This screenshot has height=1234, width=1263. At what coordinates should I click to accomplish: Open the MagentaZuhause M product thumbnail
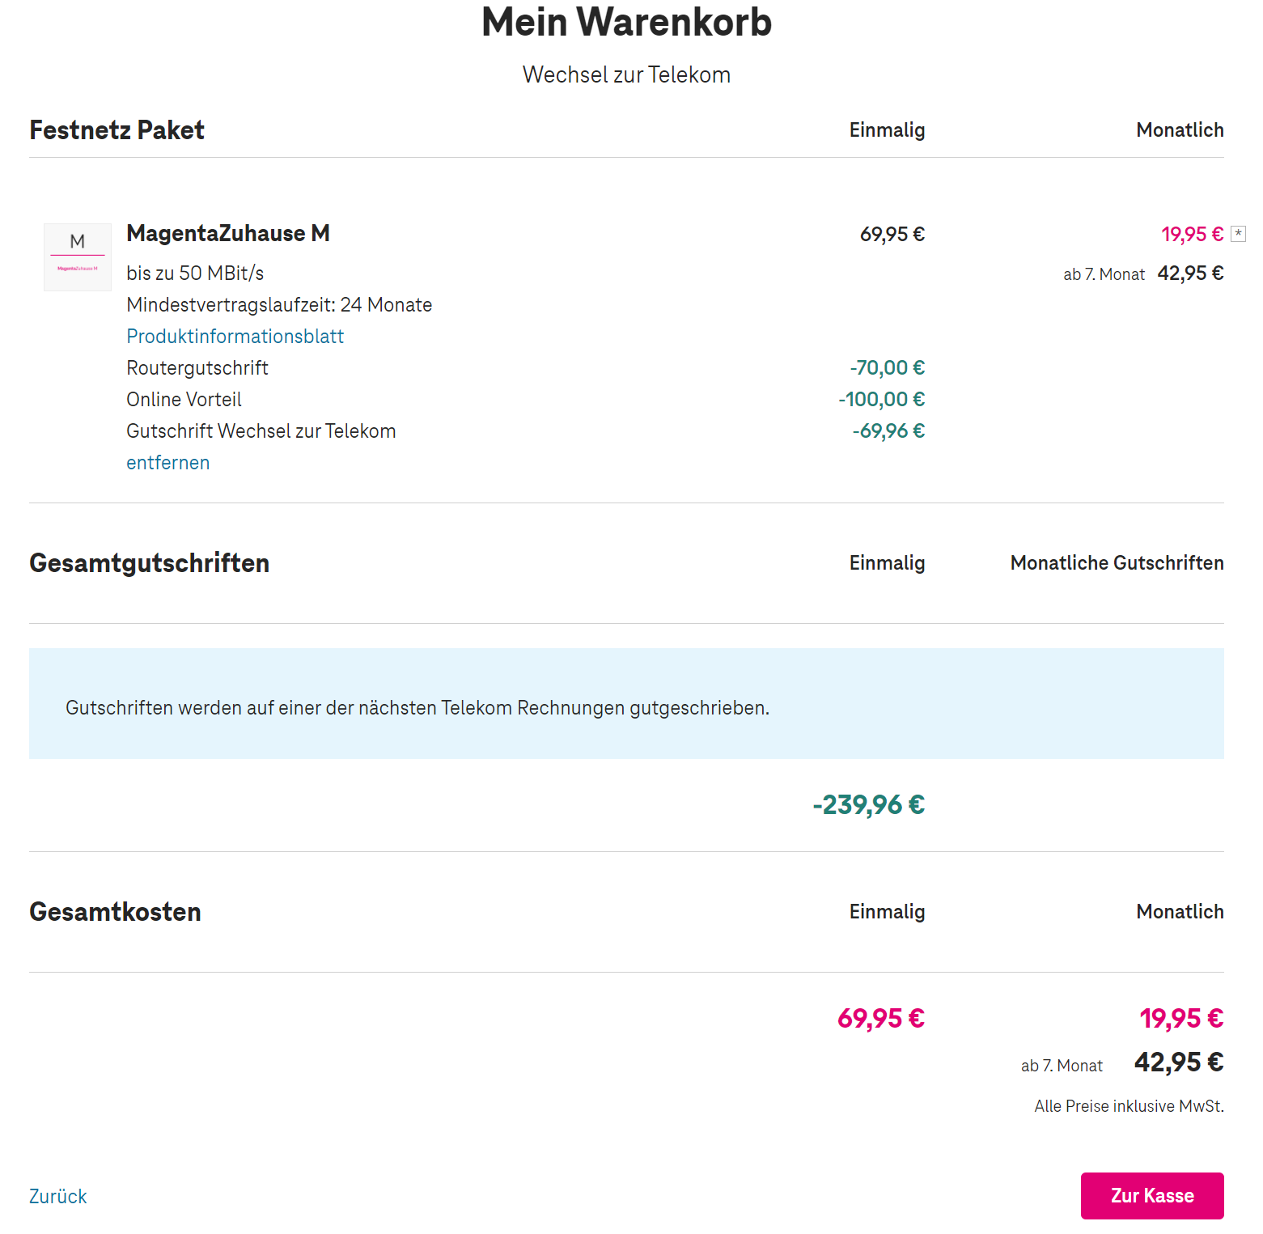click(x=78, y=257)
